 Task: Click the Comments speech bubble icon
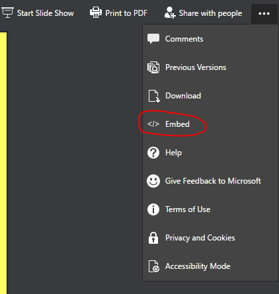[x=153, y=39]
